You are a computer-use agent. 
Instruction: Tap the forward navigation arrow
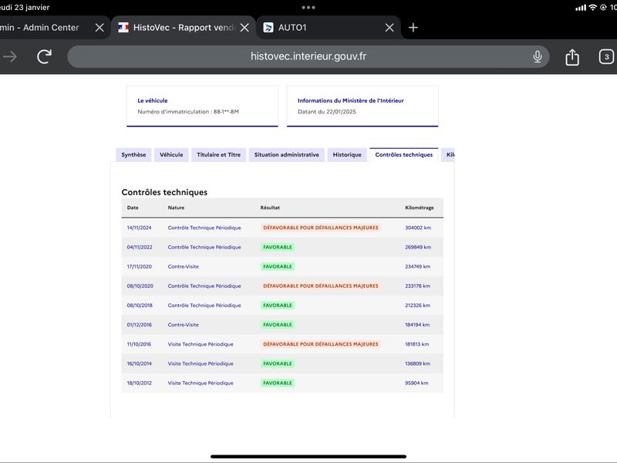[10, 56]
